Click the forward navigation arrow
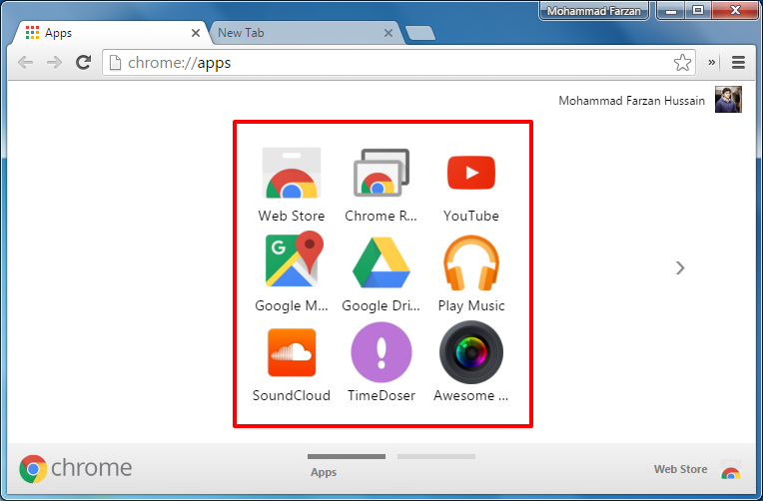Screen dimensions: 763x501 point(54,62)
